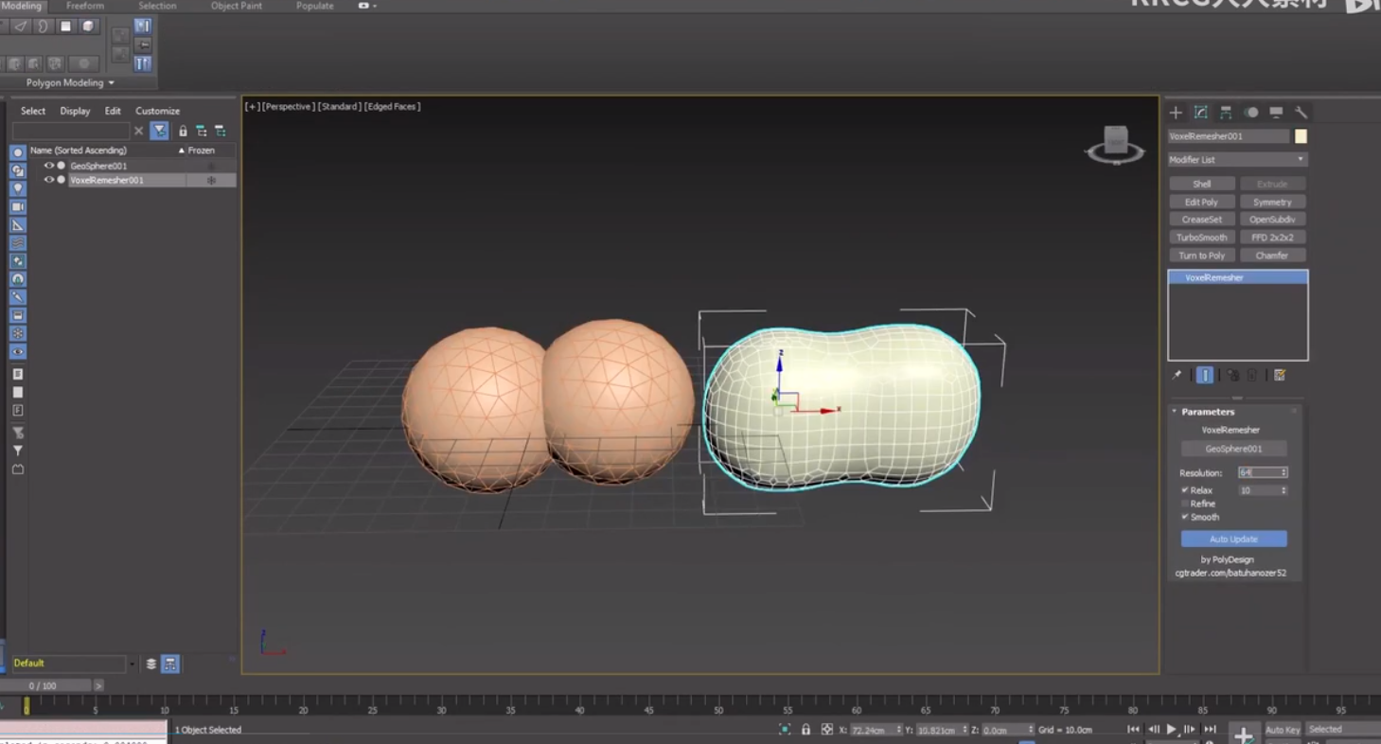The width and height of the screenshot is (1381, 744).
Task: Click the Next Frame playback button
Action: click(1191, 729)
